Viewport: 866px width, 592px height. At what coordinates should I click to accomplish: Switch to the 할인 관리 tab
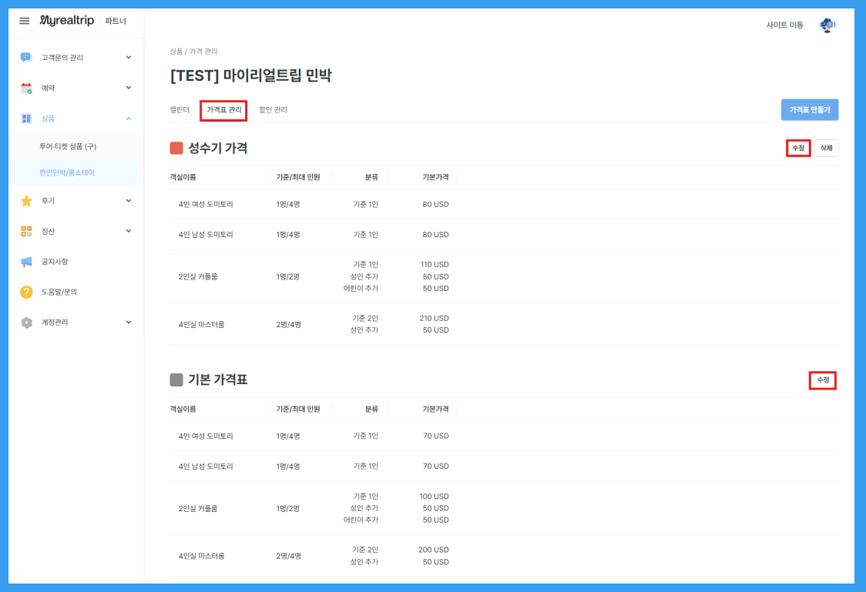pyautogui.click(x=273, y=110)
